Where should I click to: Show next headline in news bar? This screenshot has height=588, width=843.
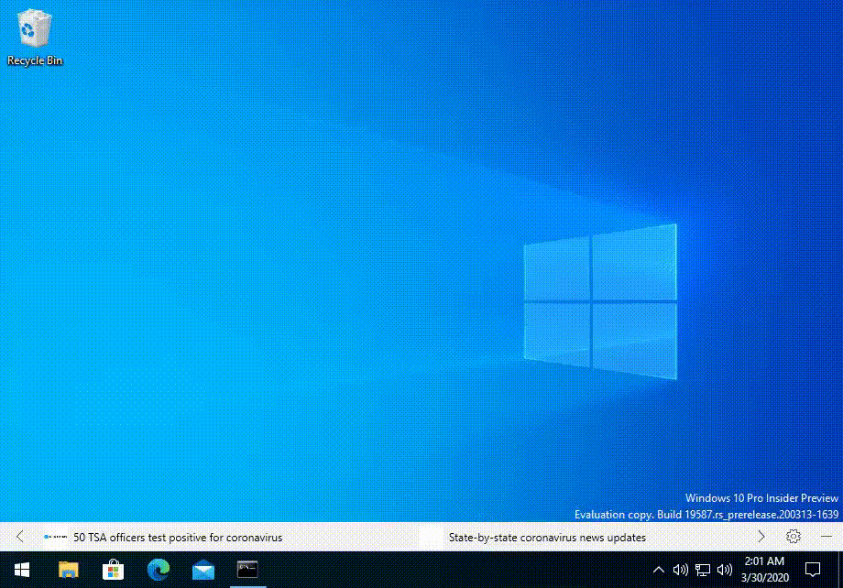pos(761,537)
